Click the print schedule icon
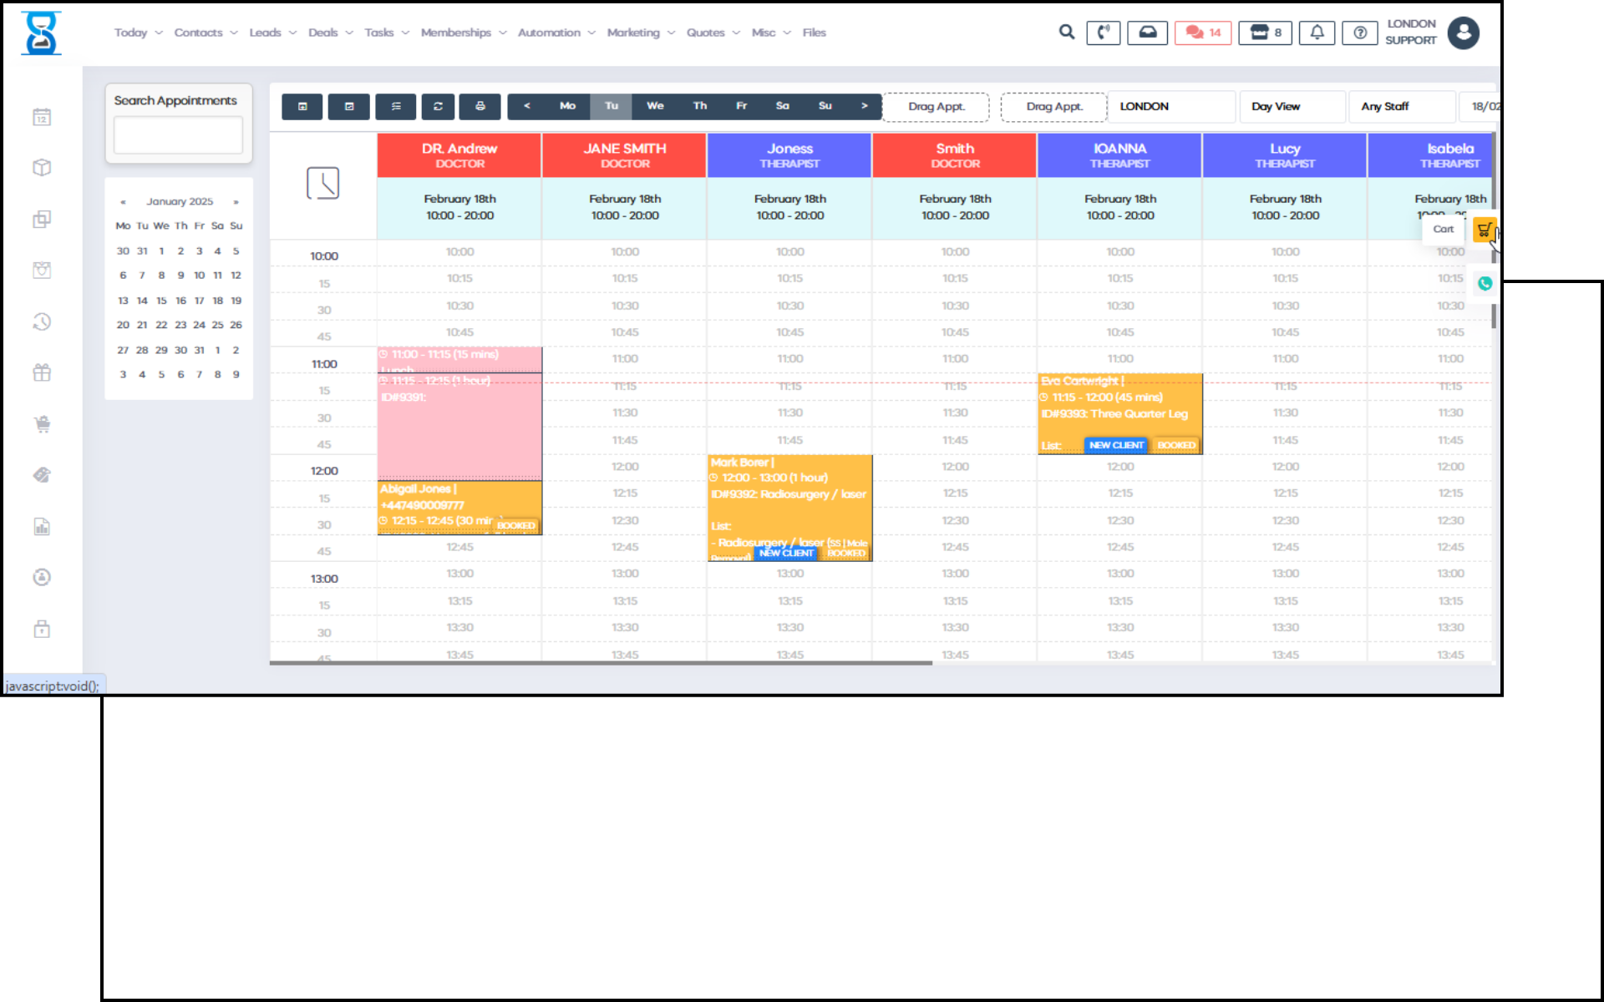 pos(480,106)
